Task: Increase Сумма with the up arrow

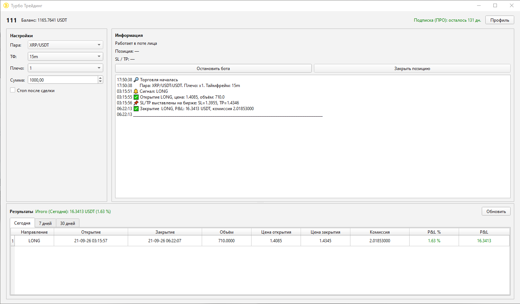Action: [100, 78]
